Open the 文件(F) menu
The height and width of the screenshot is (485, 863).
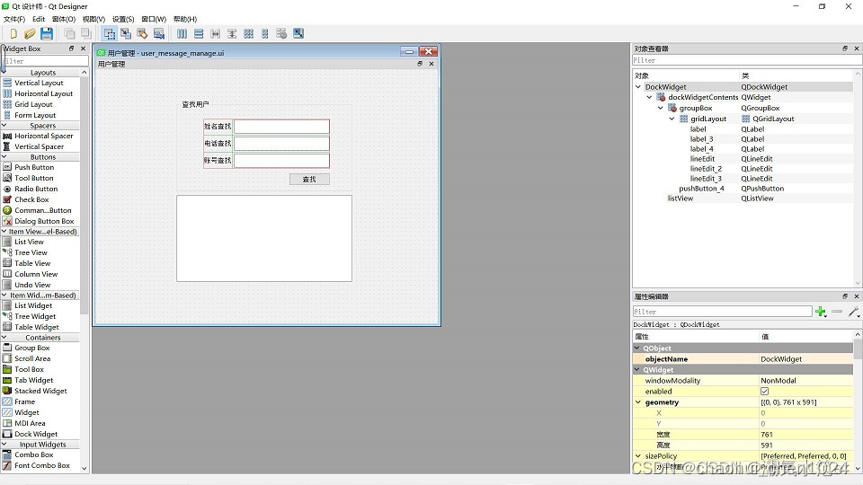[x=13, y=19]
